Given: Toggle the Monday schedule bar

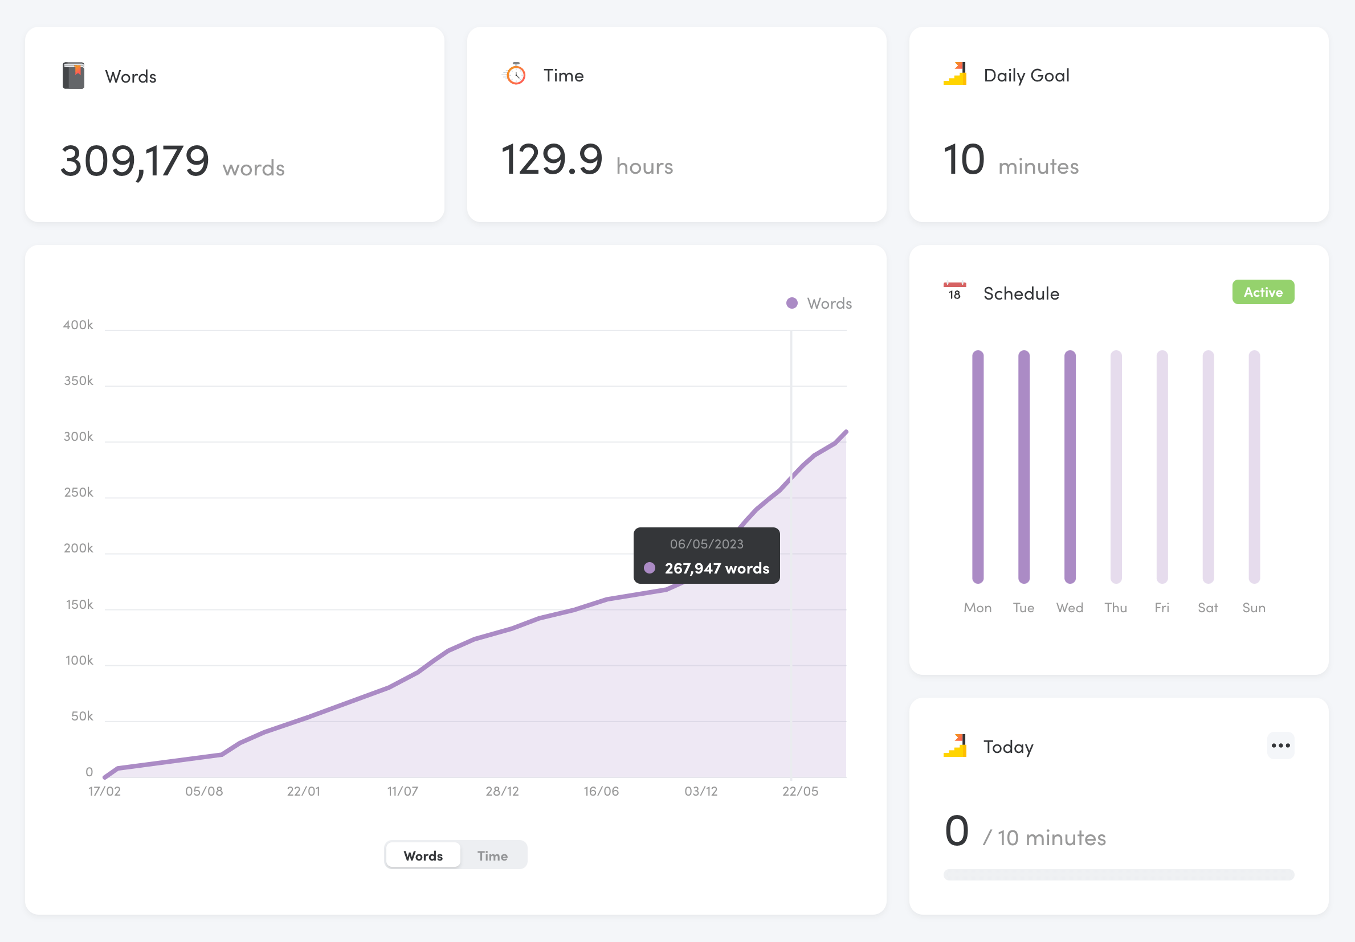Looking at the screenshot, I should point(978,466).
